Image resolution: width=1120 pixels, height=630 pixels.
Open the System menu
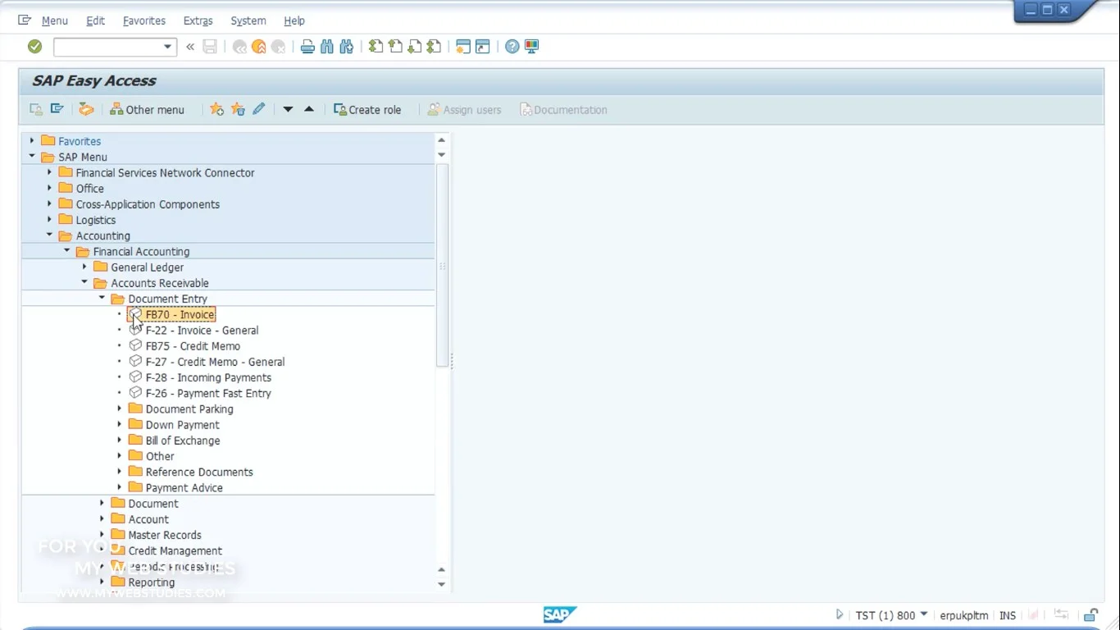248,21
